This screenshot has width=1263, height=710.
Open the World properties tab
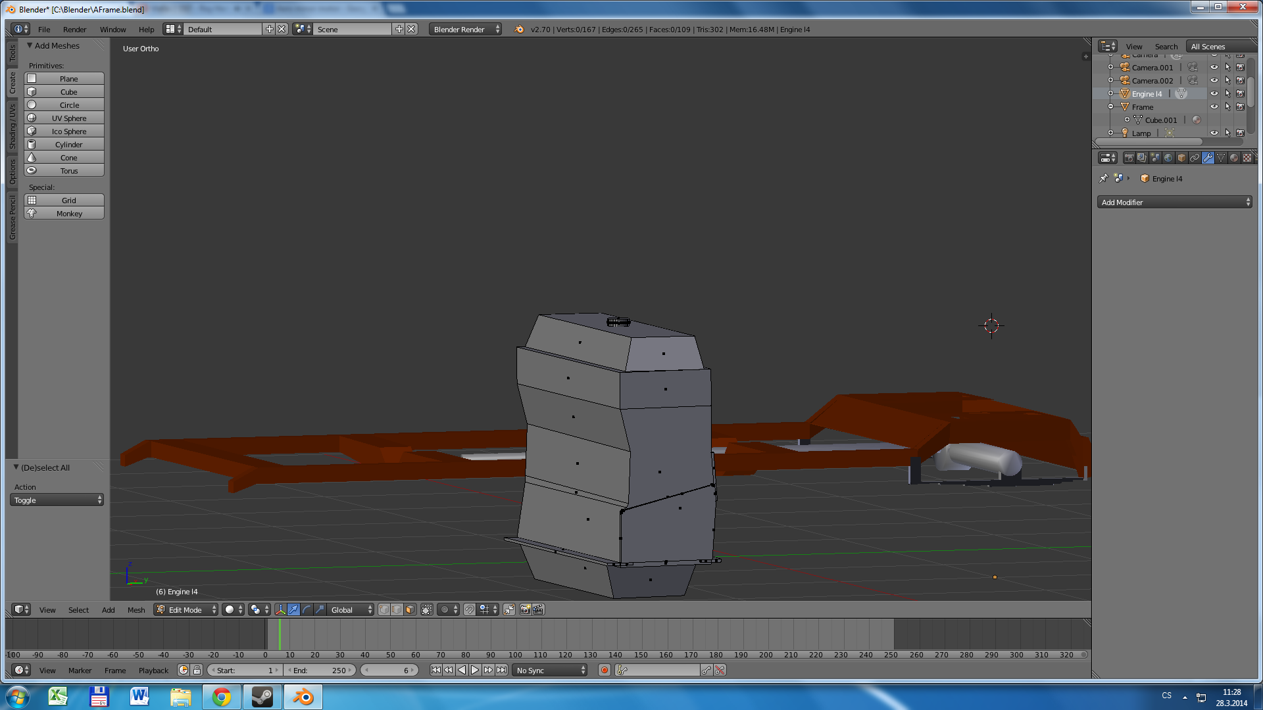click(1168, 158)
